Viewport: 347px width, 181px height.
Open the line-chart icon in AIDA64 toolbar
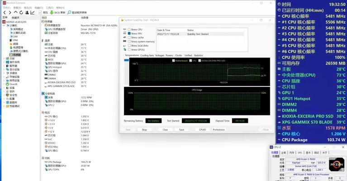tap(33, 13)
